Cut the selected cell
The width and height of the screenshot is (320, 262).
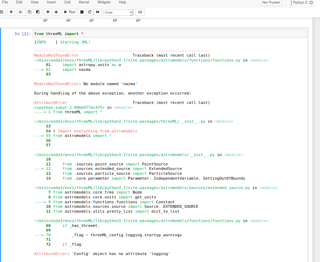pos(21,12)
